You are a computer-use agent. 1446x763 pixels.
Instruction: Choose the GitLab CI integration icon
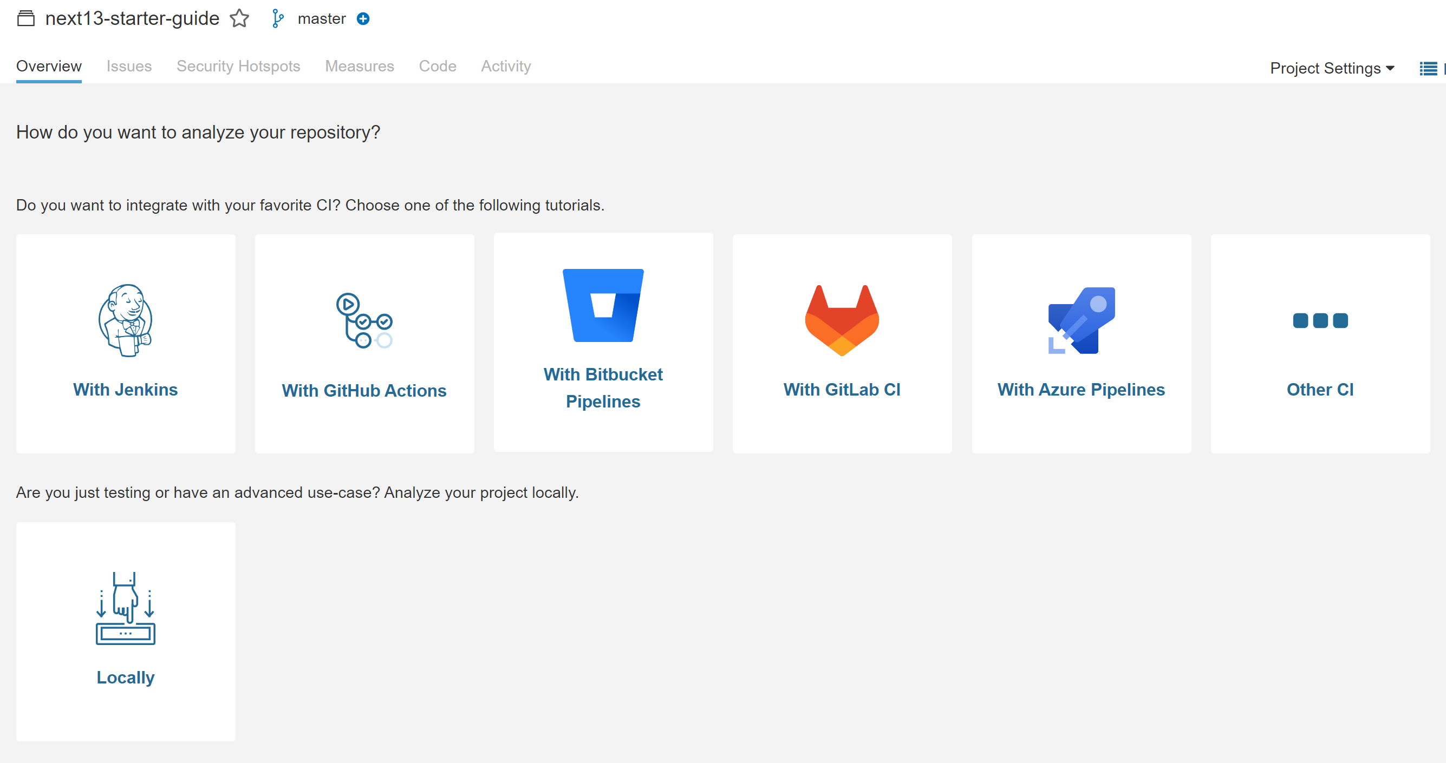click(x=842, y=320)
